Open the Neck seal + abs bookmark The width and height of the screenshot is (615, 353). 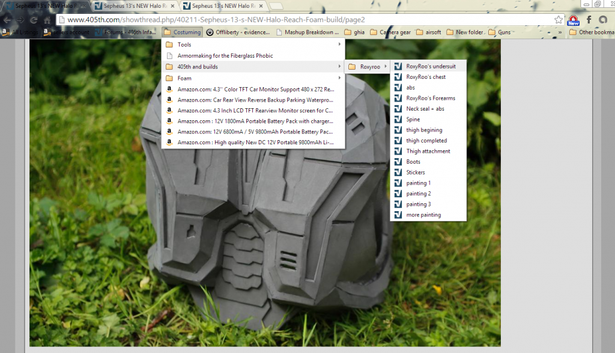[x=428, y=109]
